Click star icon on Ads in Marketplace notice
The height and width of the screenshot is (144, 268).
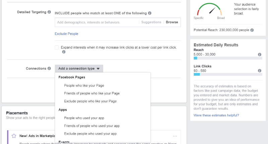(x=14, y=136)
